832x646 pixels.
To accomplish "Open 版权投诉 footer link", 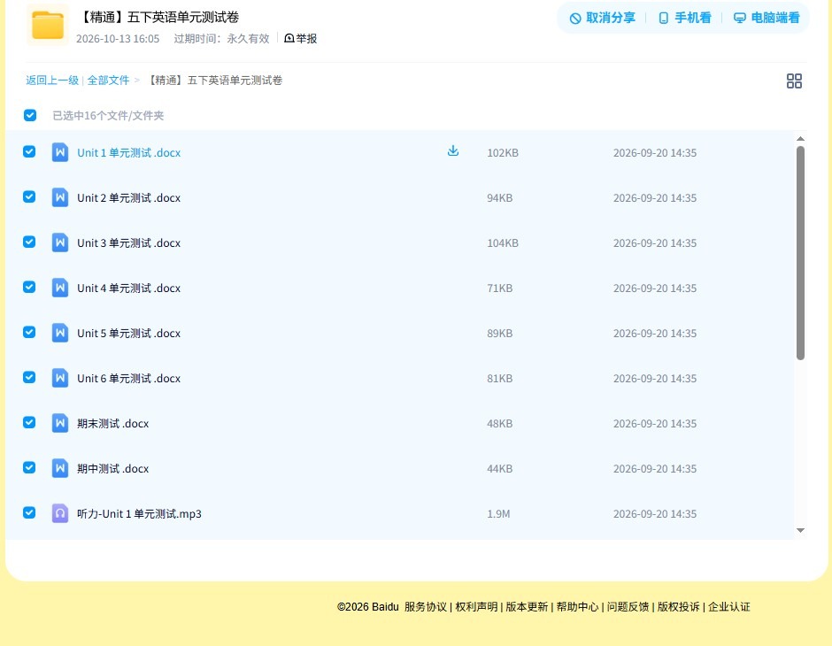I will click(679, 607).
